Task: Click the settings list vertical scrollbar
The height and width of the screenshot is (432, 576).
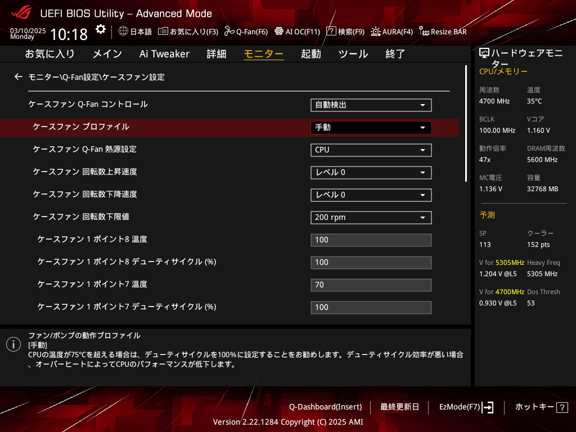Action: click(466, 123)
